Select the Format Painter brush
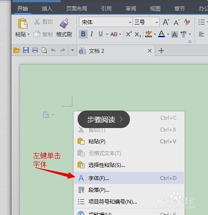This screenshot has width=208, height=215. (64, 23)
